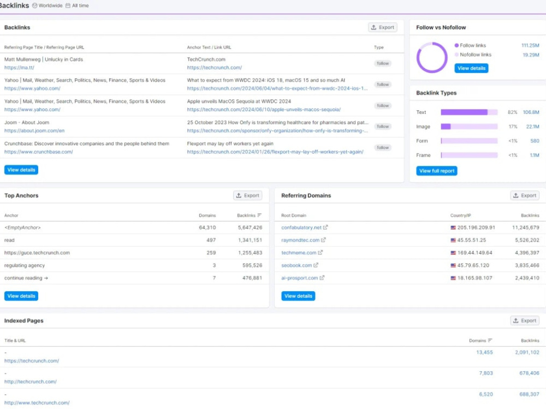Screen dimensions: 546x409
Task: Open the apple-unveils-macos-sequoia link
Action: [264, 110]
